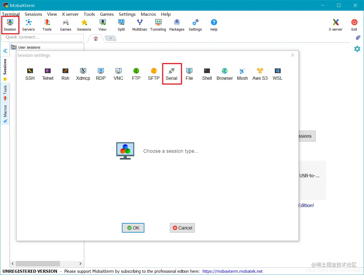The height and width of the screenshot is (275, 364).
Task: Select the Shell session type
Action: coord(207,74)
